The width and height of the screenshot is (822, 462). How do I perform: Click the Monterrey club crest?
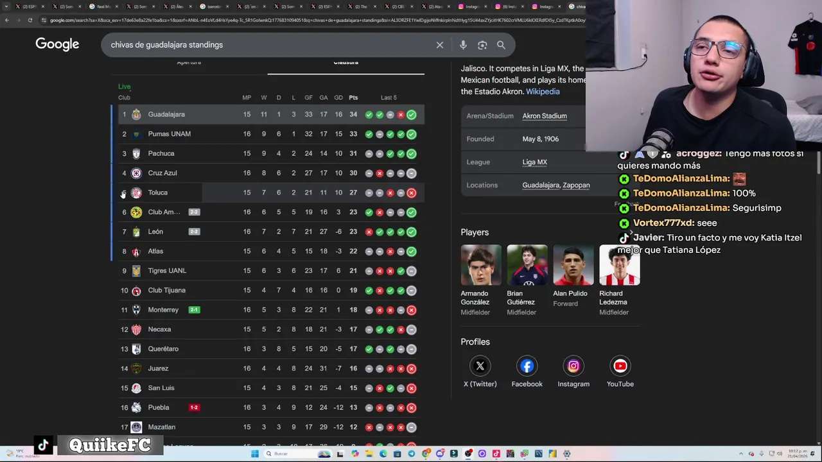click(x=136, y=310)
